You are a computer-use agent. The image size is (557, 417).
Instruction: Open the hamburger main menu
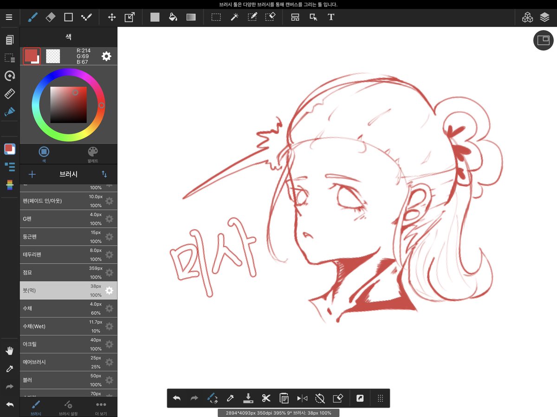click(9, 17)
